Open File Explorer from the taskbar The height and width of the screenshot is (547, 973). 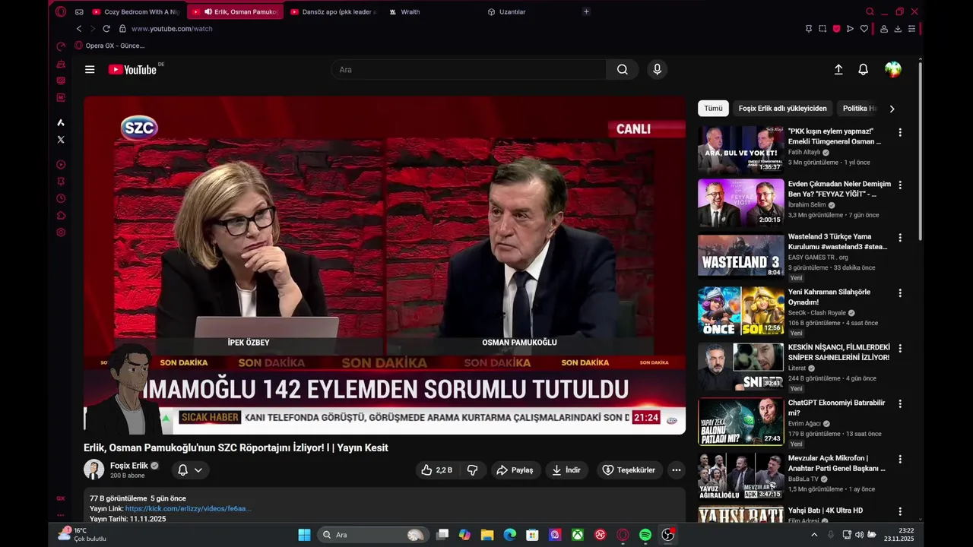(487, 535)
